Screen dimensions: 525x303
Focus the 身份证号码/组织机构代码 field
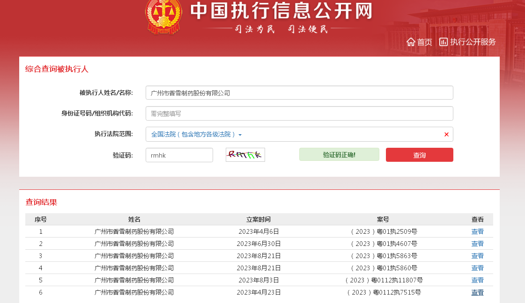click(x=299, y=114)
